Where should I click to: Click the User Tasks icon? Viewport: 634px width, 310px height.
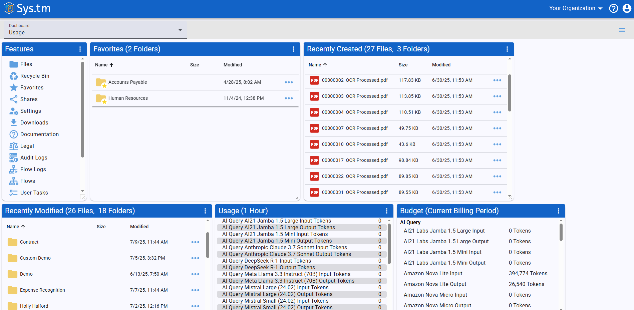[14, 193]
